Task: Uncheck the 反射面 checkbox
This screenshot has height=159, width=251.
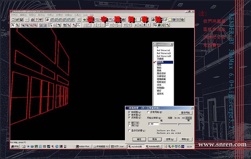Action: click(x=129, y=117)
